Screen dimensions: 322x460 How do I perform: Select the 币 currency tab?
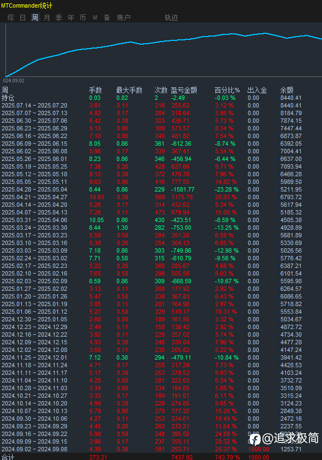click(x=83, y=17)
